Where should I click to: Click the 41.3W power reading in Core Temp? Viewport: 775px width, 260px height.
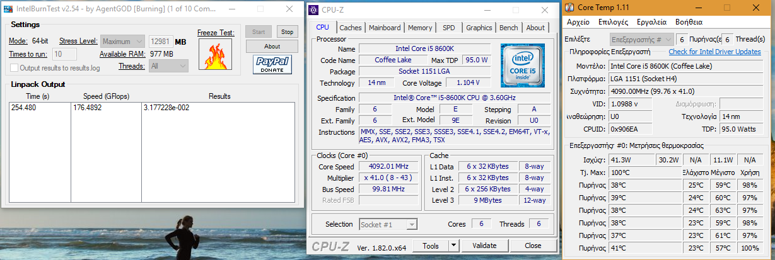tap(632, 160)
